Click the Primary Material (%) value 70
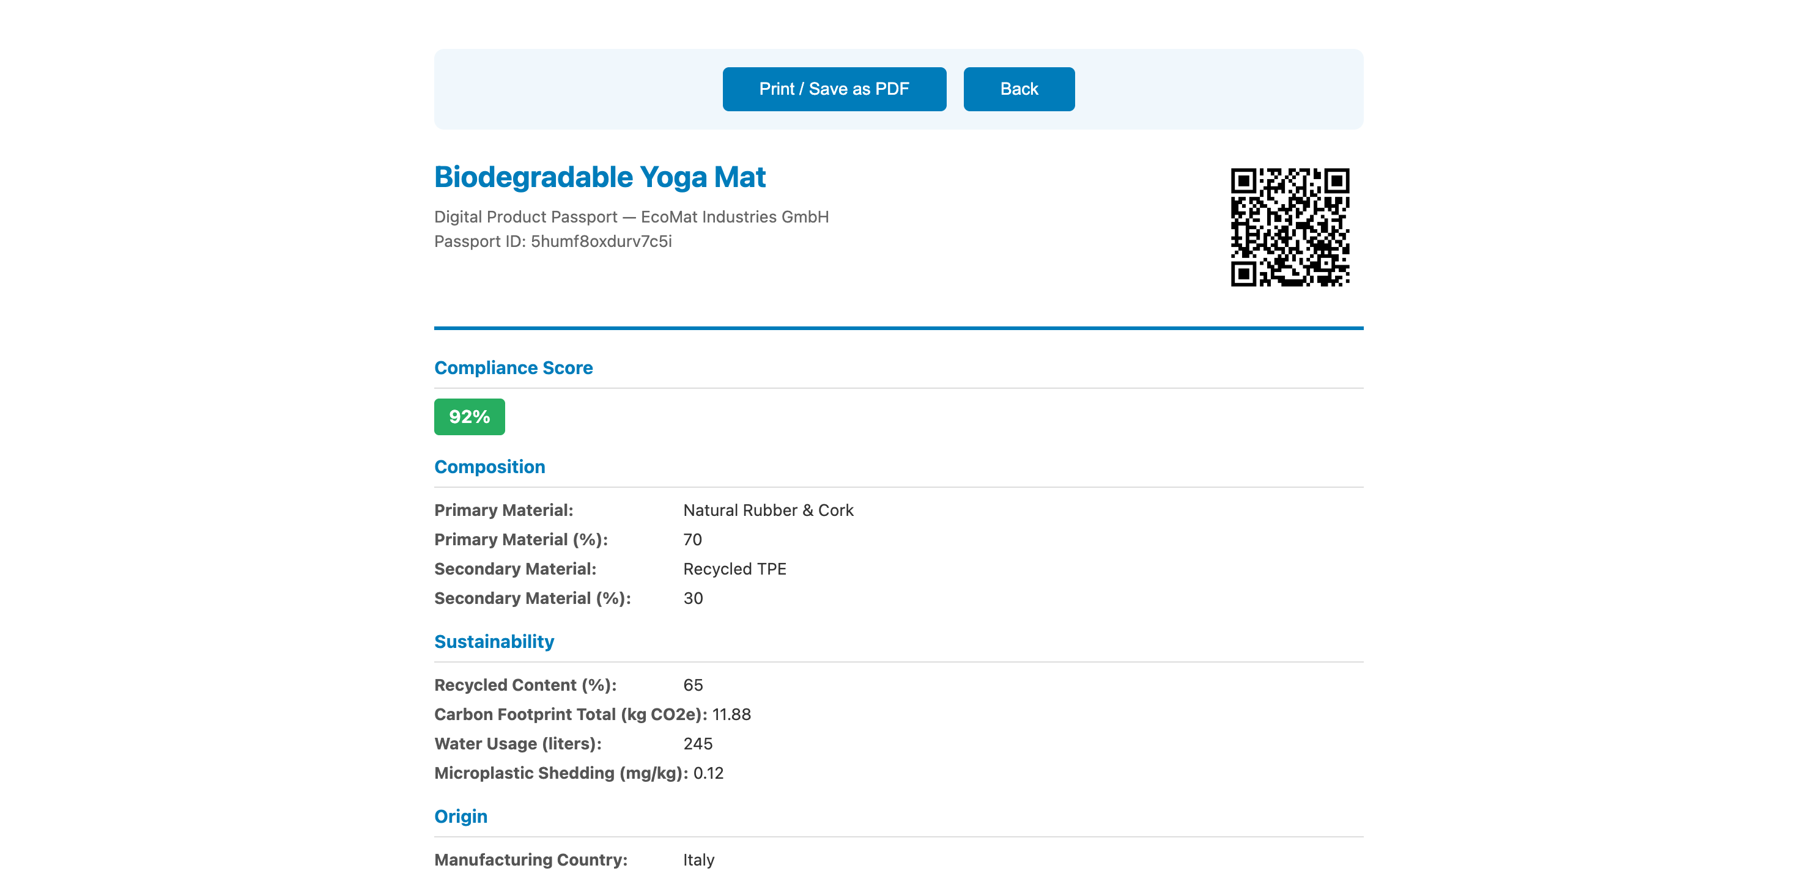Screen dimensions: 1798x890 point(692,539)
